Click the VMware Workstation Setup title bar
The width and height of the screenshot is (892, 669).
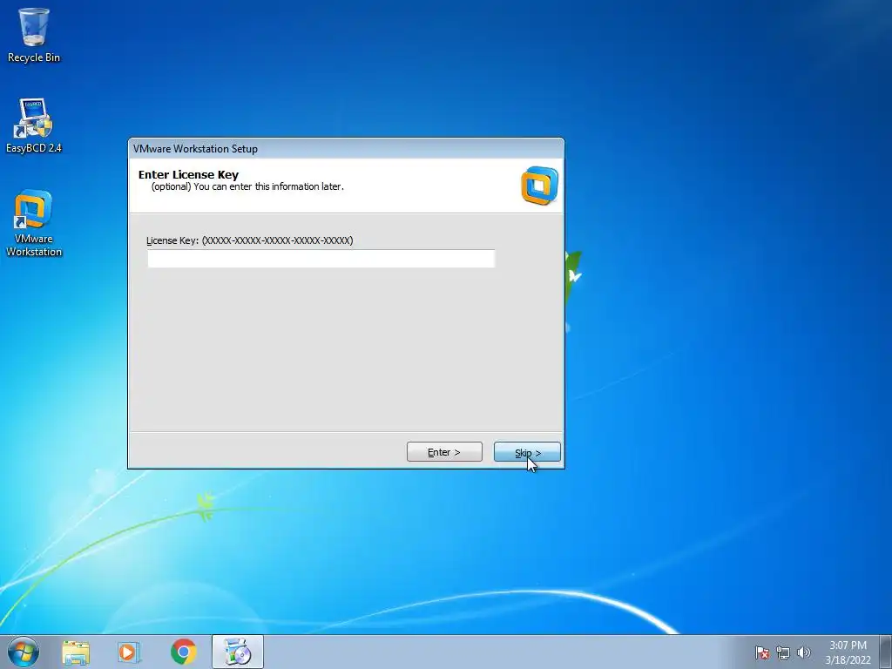pos(346,148)
